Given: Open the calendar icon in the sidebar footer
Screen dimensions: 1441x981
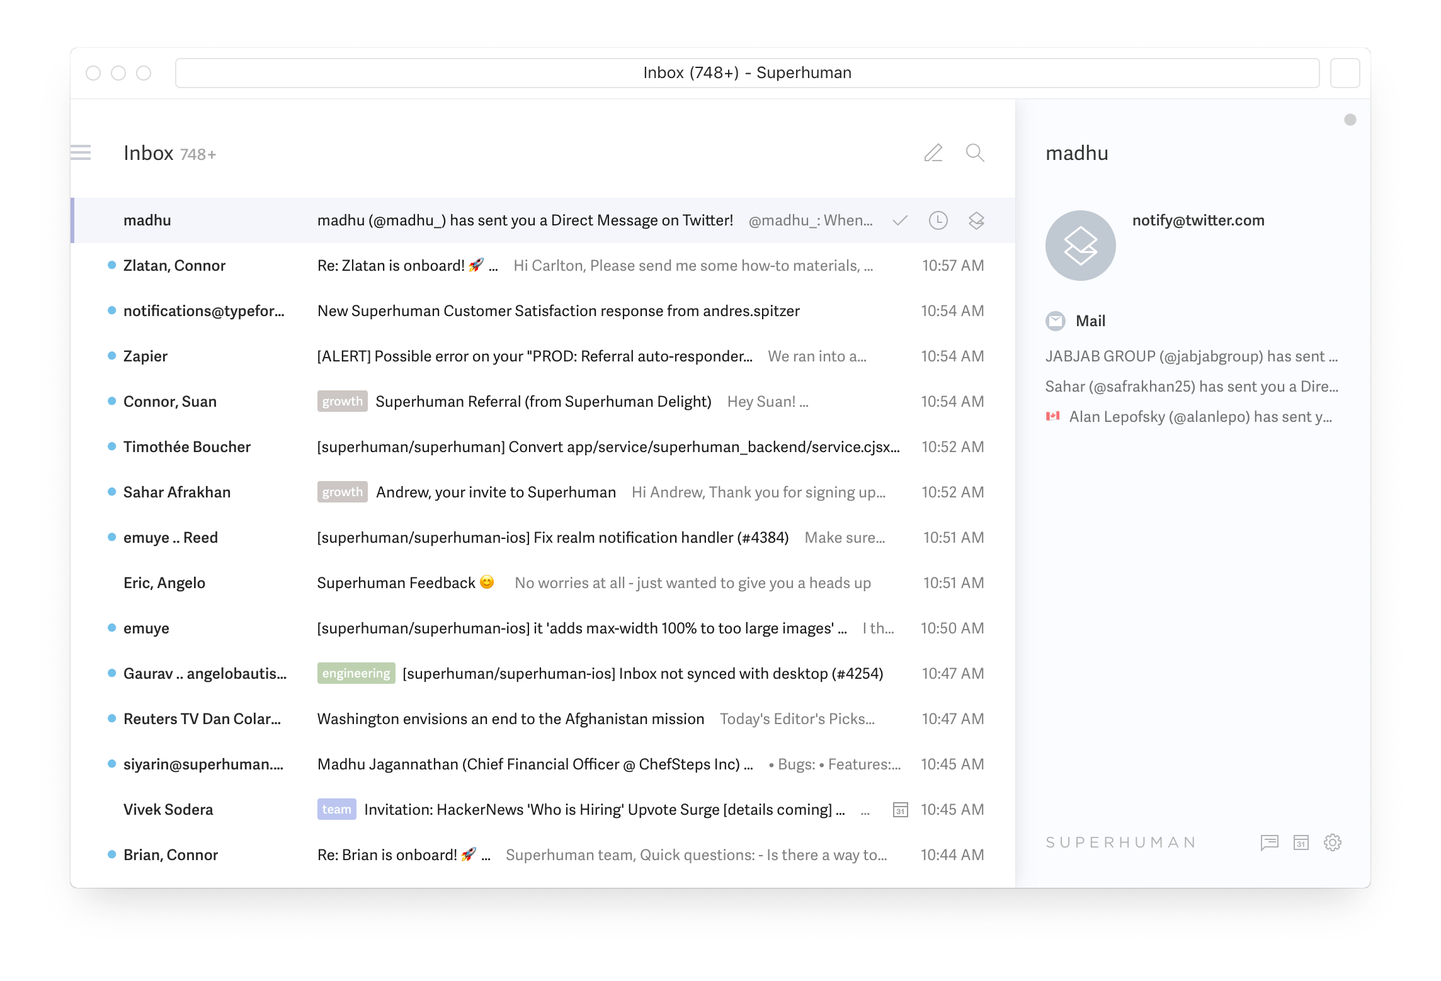Looking at the screenshot, I should tap(1301, 842).
